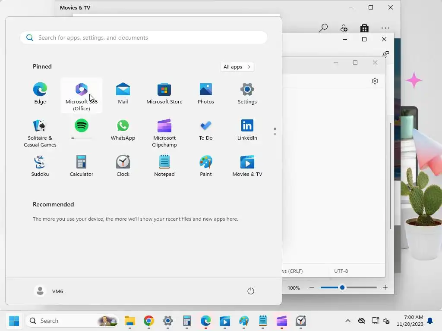Launch LinkedIn from pinned apps
This screenshot has width=442, height=331.
(247, 130)
